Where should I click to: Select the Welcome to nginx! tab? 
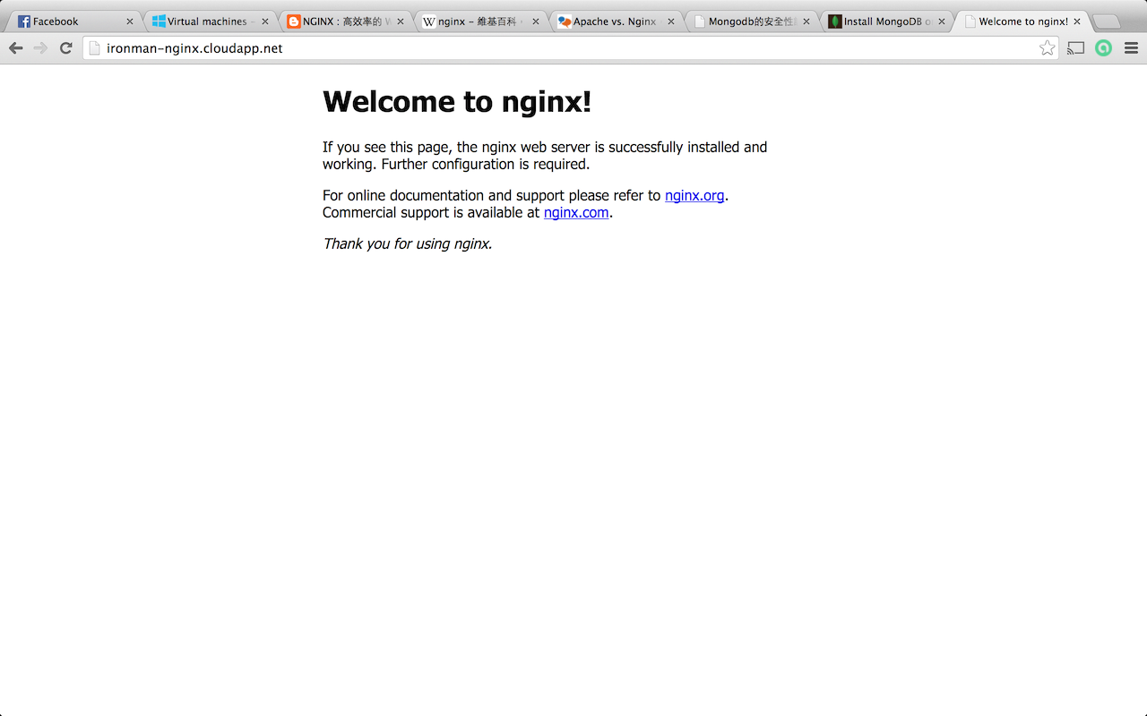click(x=1022, y=21)
